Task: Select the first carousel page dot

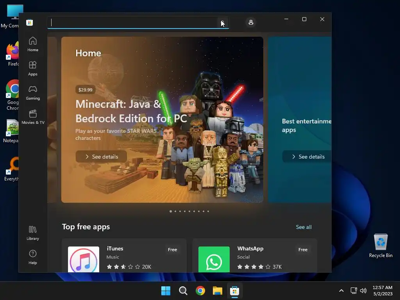Action: click(171, 211)
